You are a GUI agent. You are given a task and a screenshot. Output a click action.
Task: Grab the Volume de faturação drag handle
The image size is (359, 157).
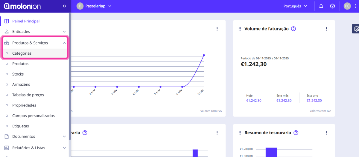tap(240, 29)
